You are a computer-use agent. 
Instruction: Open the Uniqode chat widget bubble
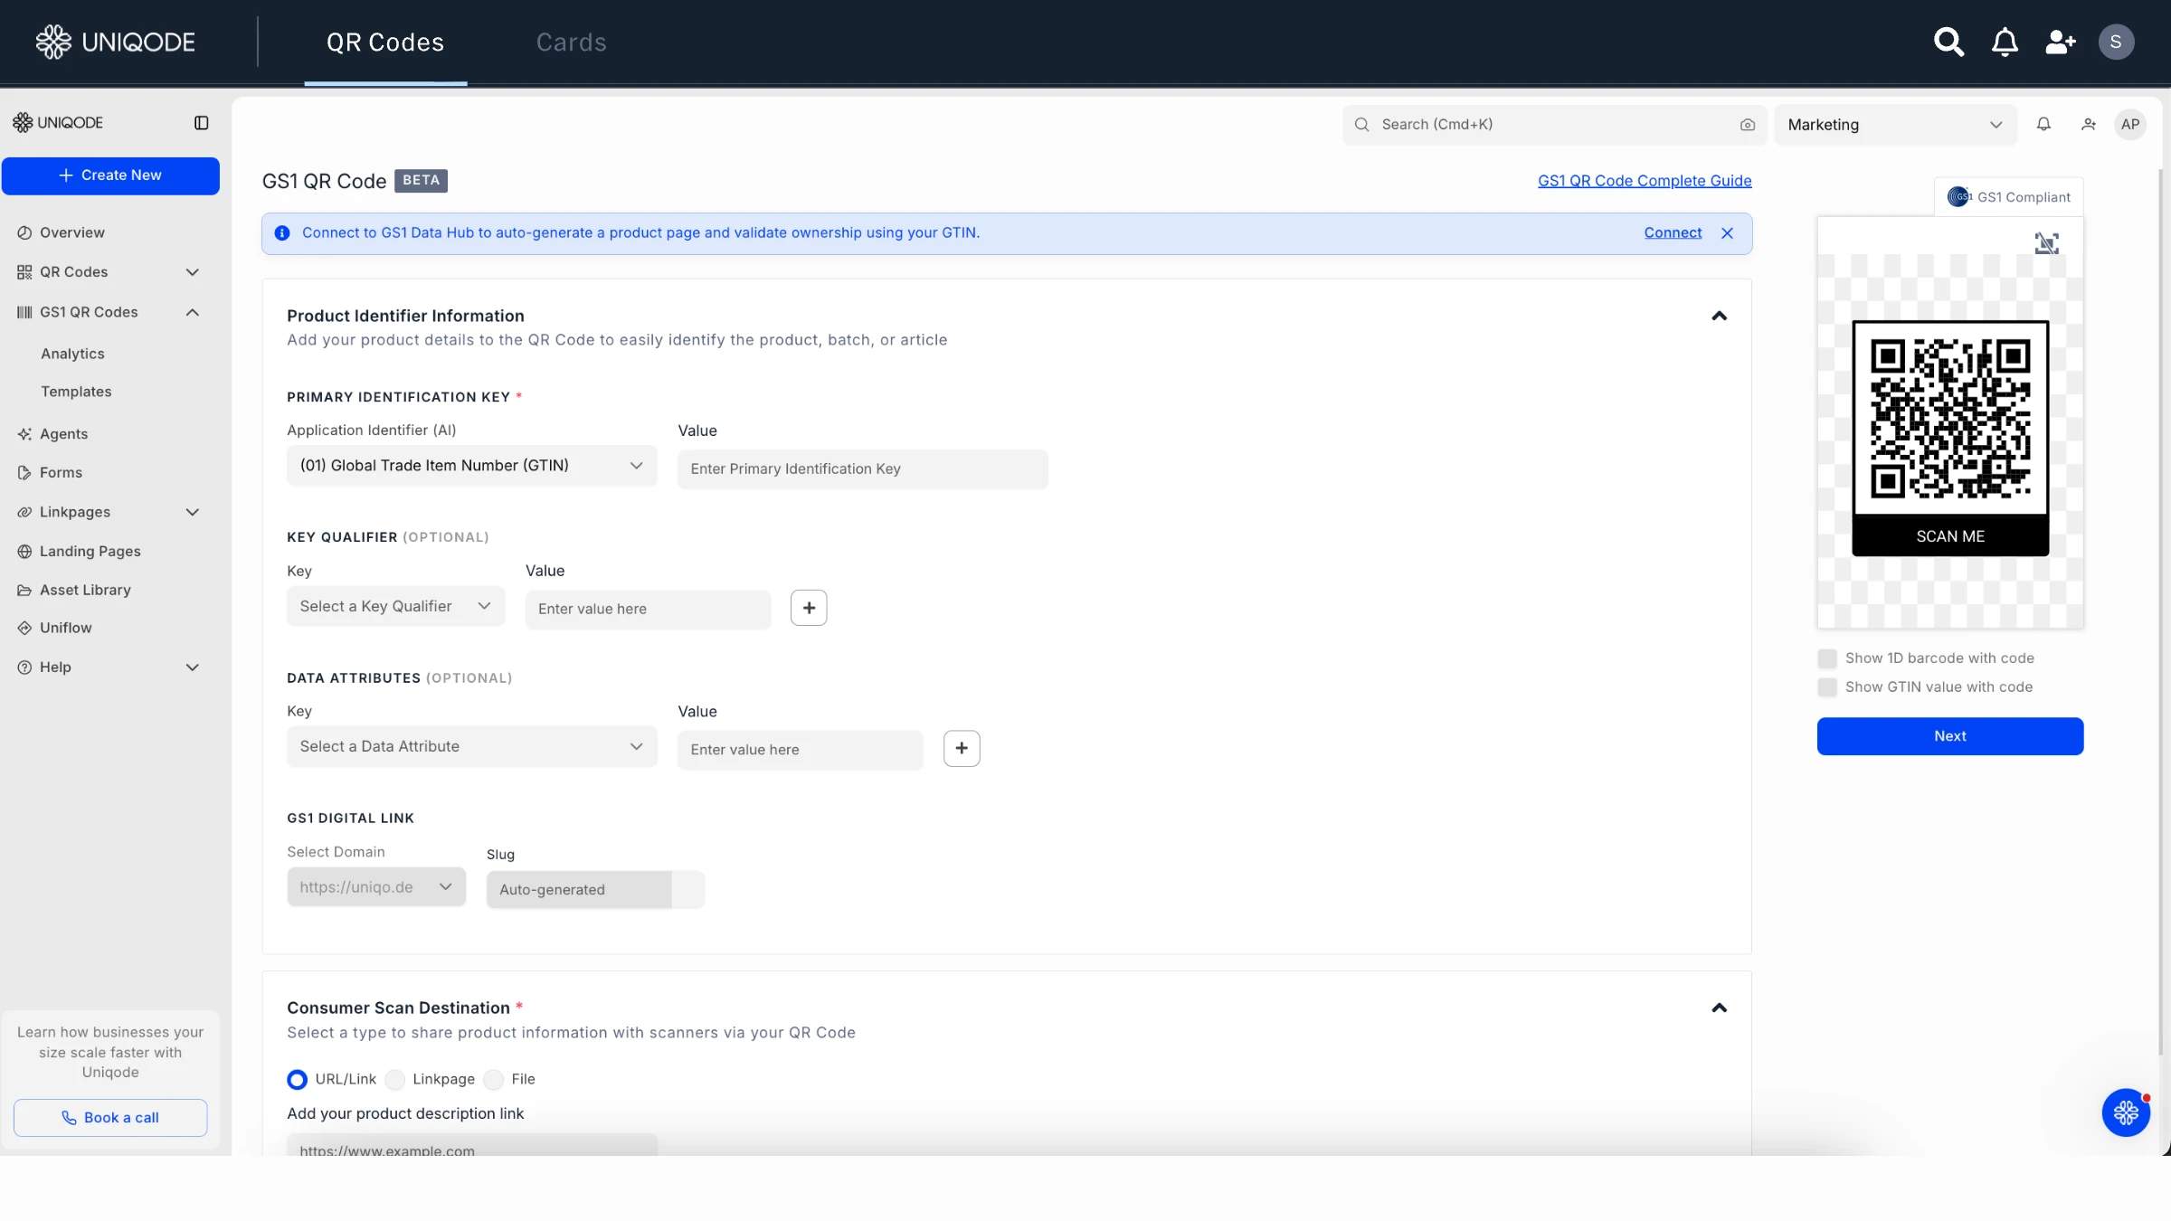coord(2126,1112)
